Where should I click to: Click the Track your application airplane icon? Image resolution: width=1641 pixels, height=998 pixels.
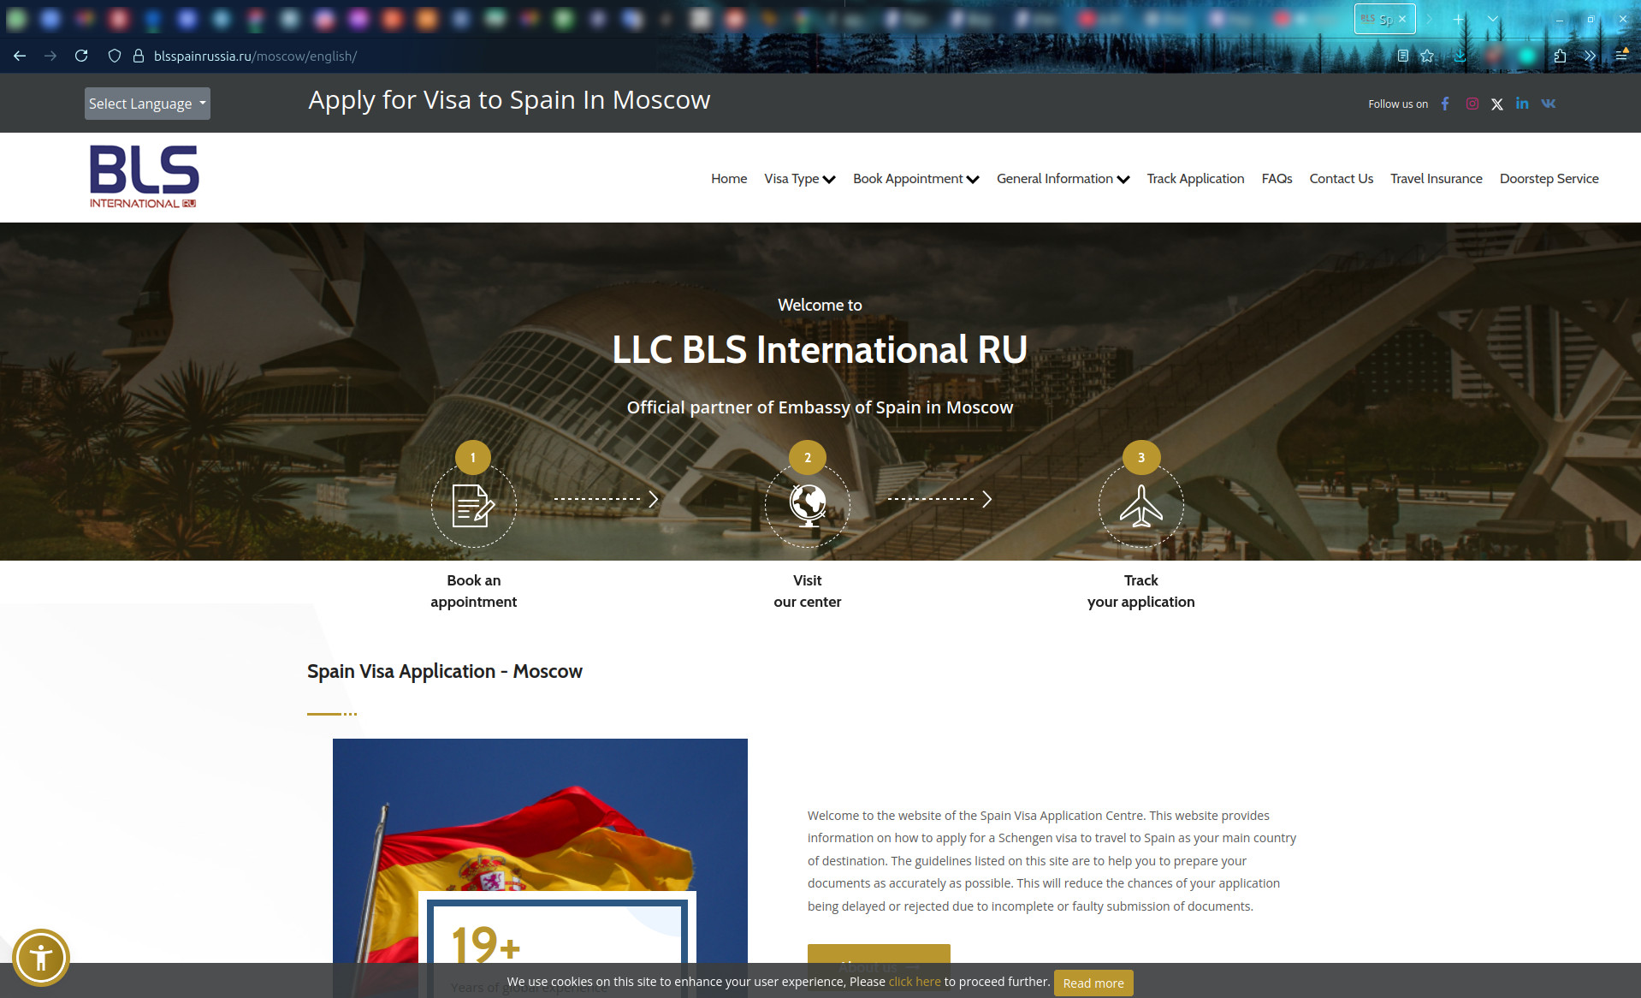[x=1140, y=505]
